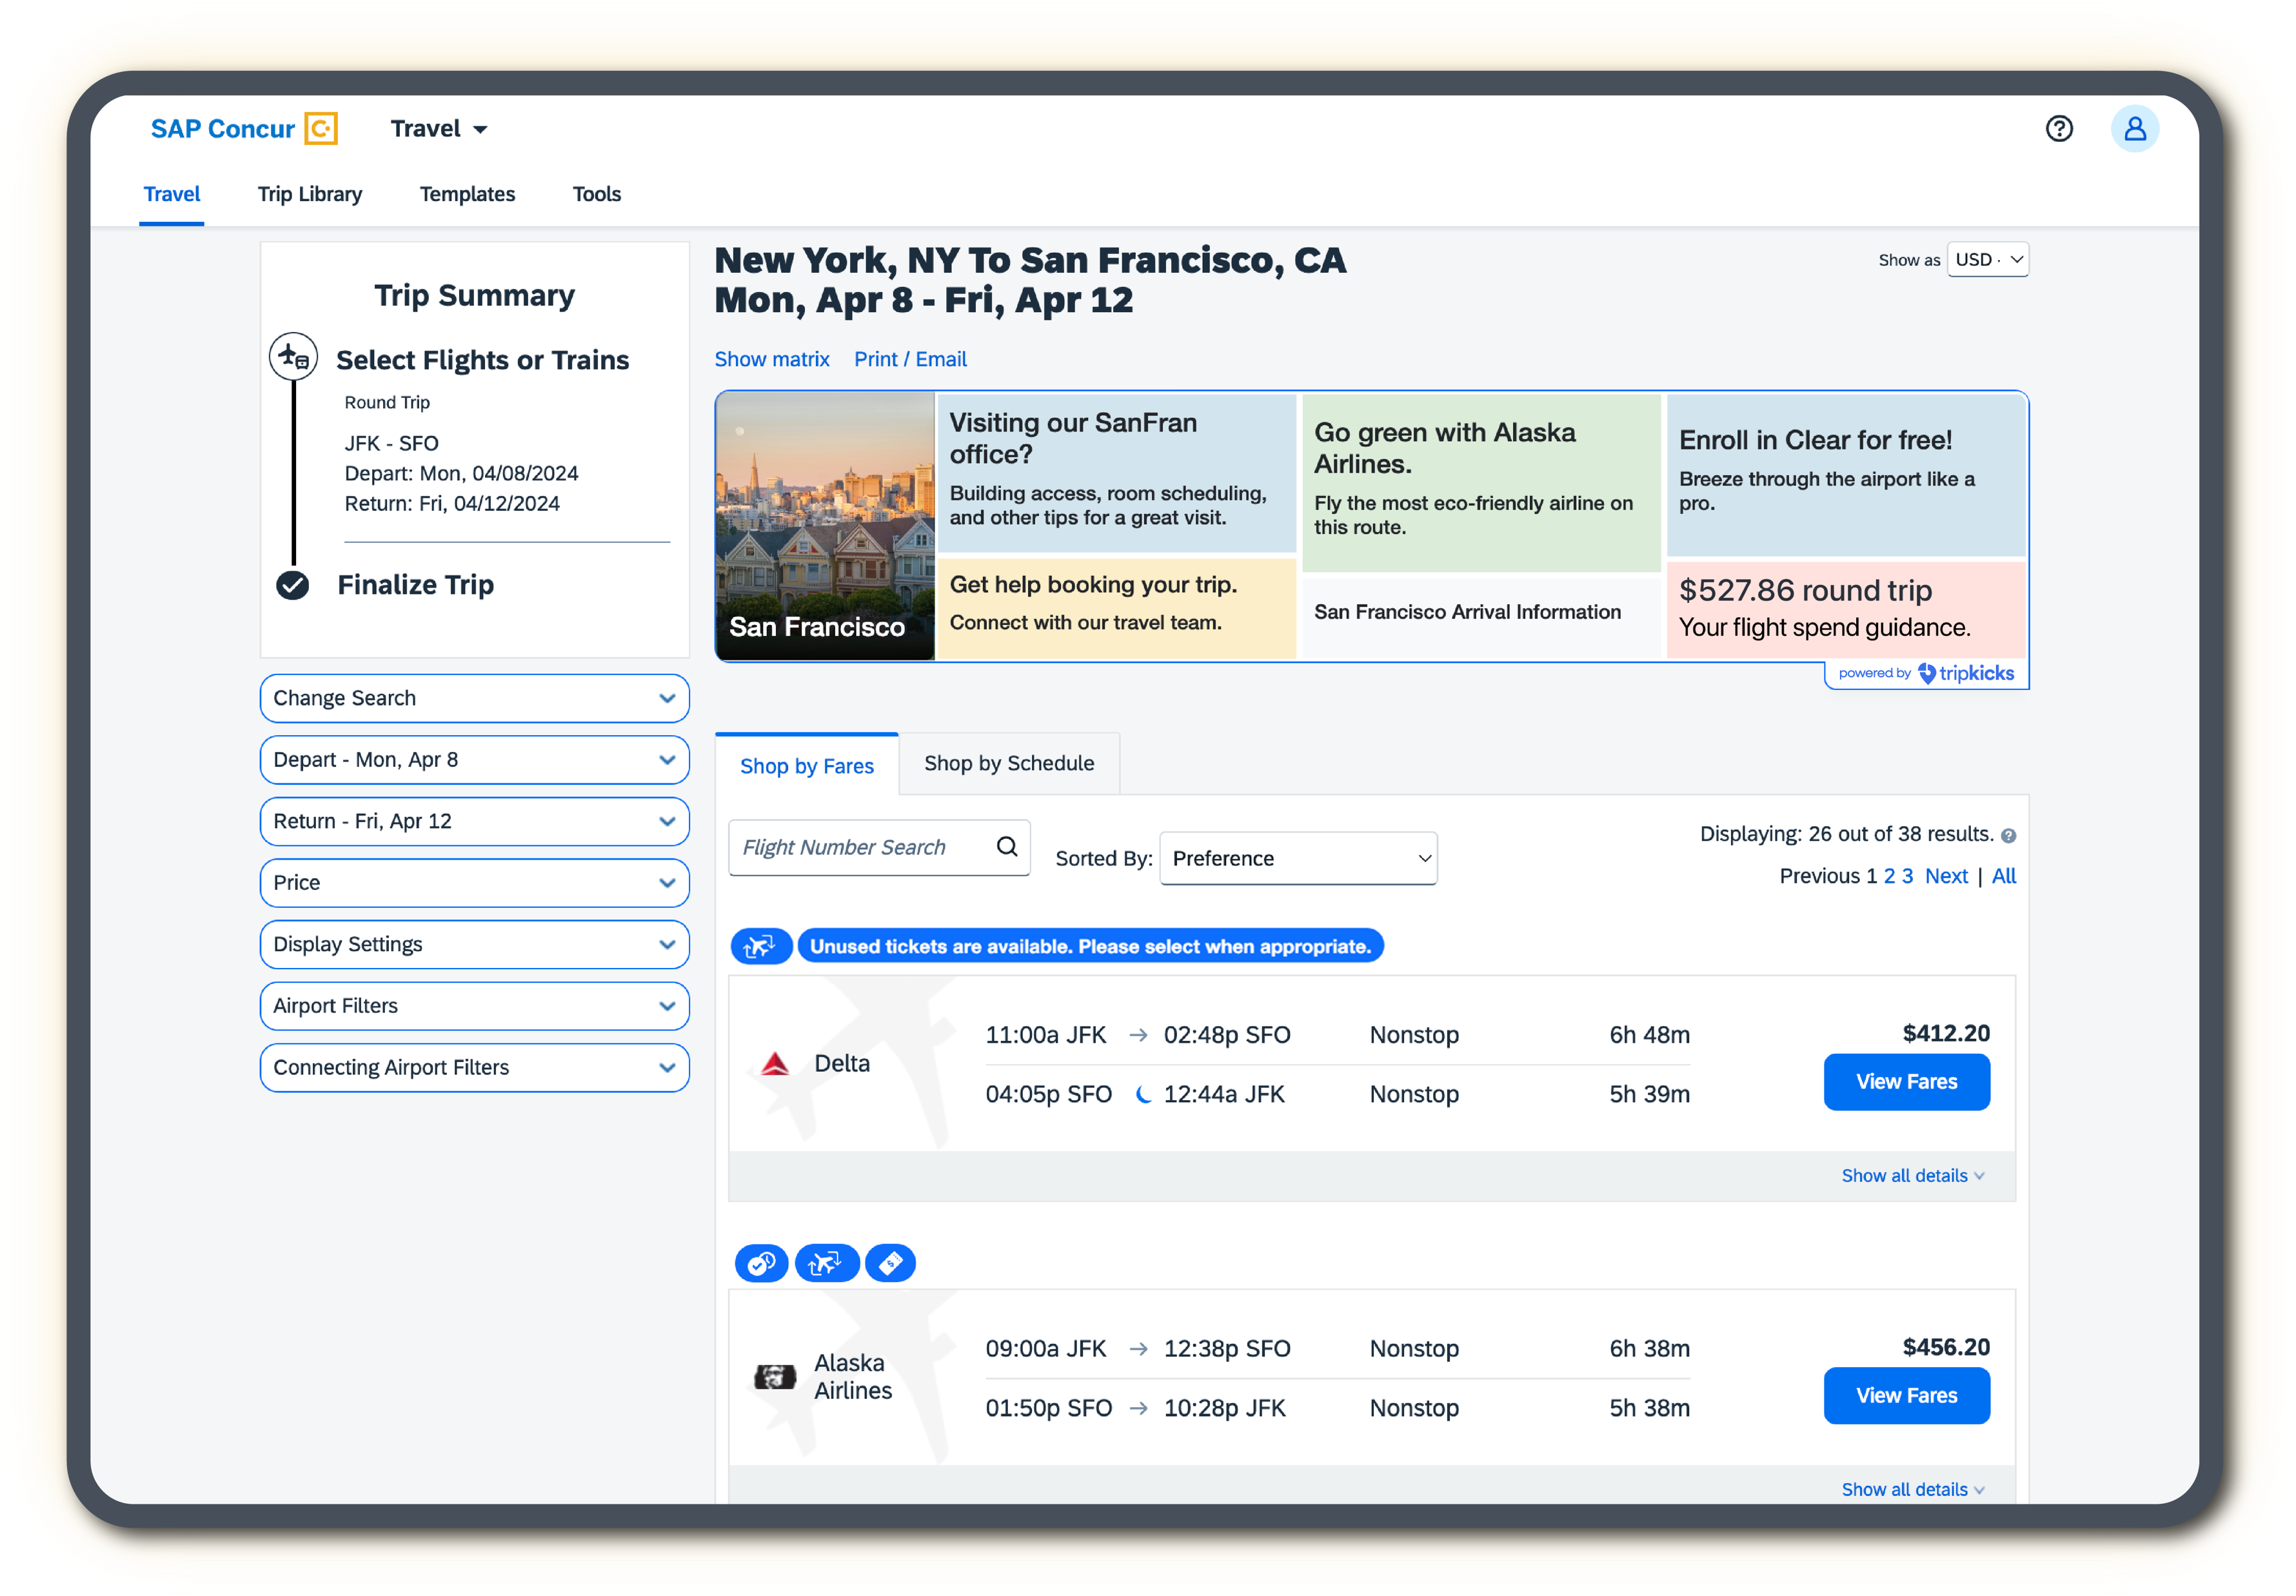This screenshot has height=1596, width=2296.
Task: Click the help question mark icon
Action: point(2058,129)
